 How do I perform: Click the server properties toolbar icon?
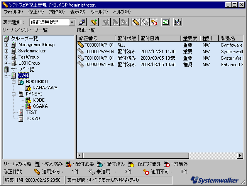(82, 22)
